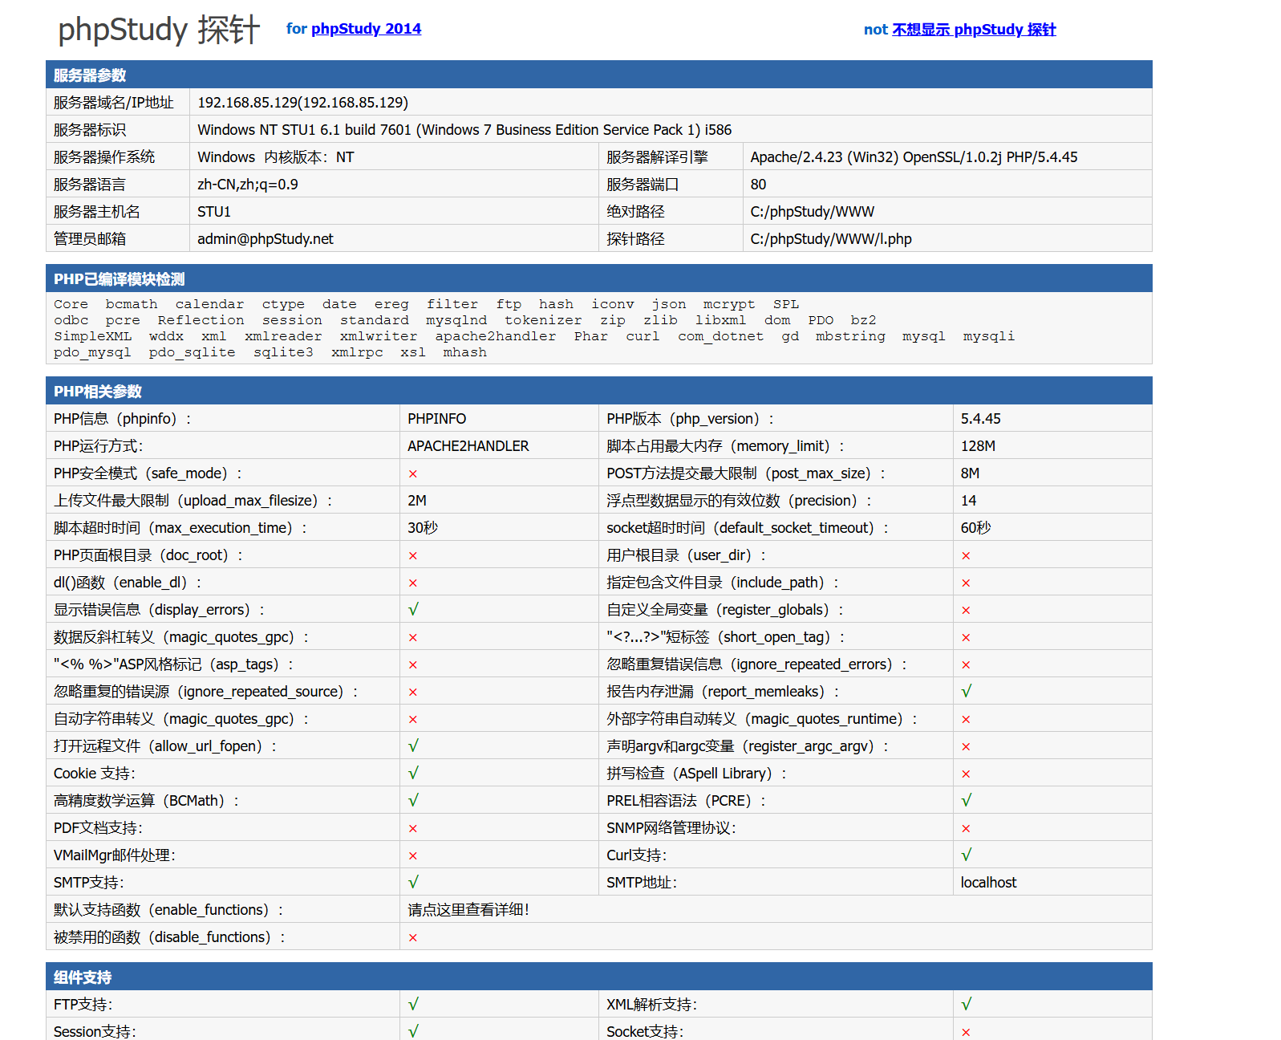Click the precision value 14
This screenshot has width=1281, height=1040.
click(x=969, y=501)
